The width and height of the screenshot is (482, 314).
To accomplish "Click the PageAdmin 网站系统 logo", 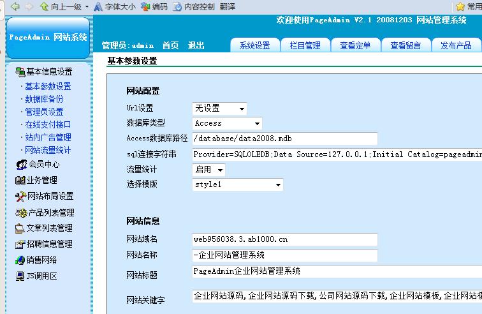I will [48, 37].
